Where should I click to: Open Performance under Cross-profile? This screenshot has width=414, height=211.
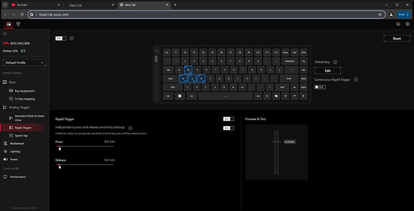17,177
